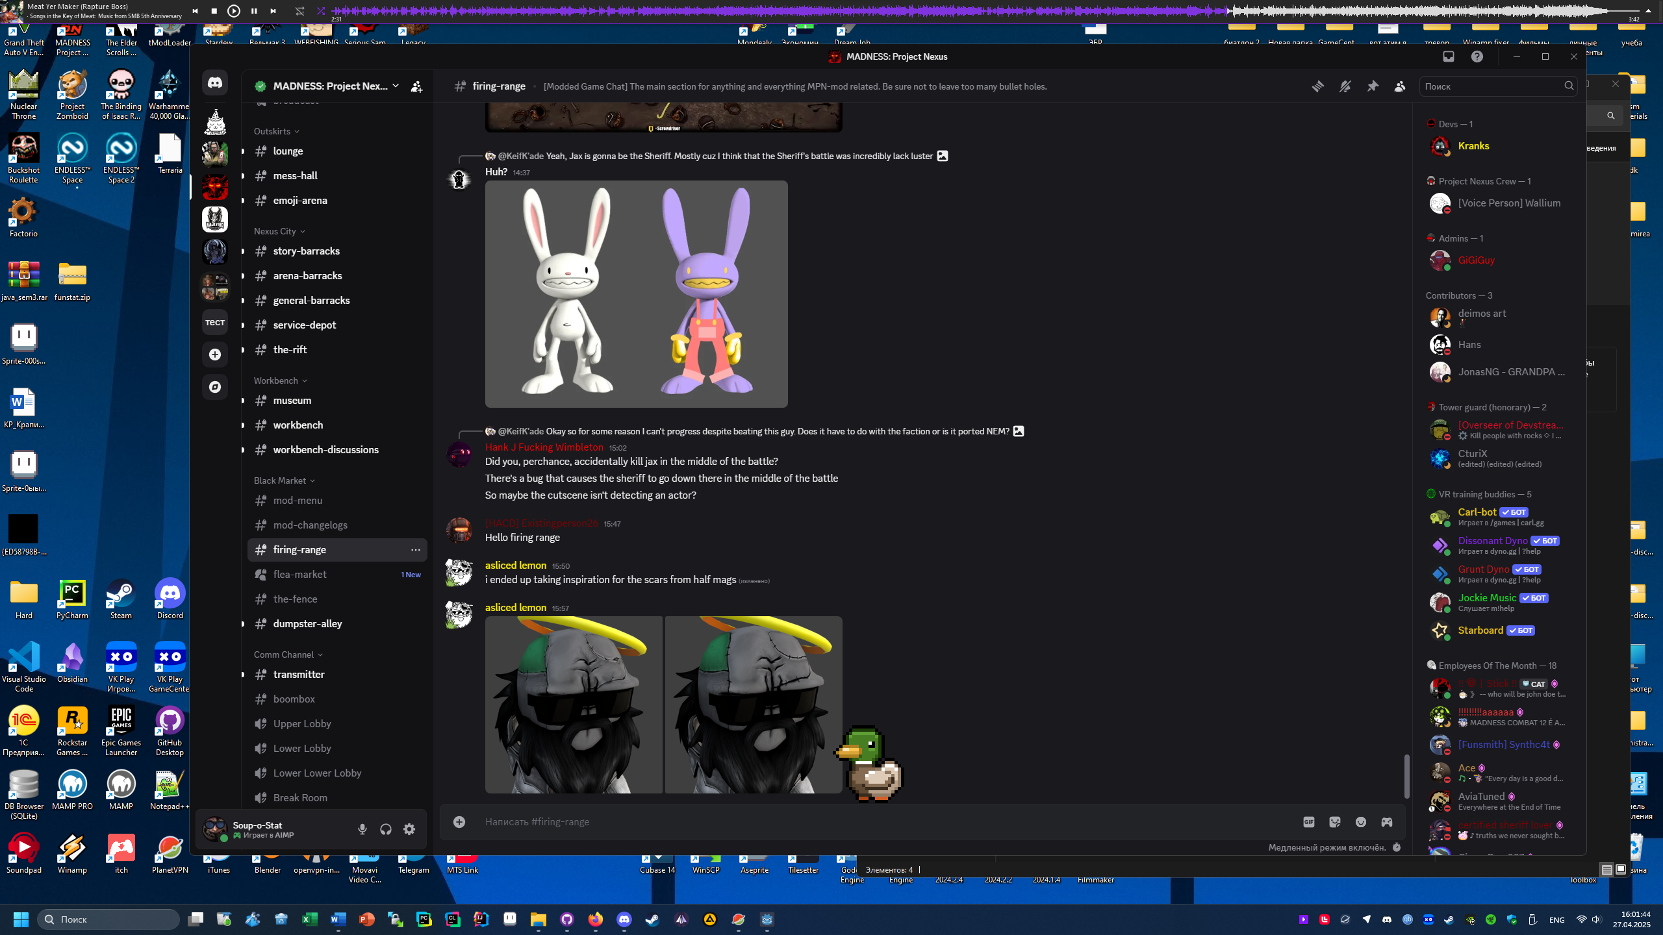Screen dimensions: 1663x935
Task: Open the Discover servers compass icon
Action: point(215,387)
